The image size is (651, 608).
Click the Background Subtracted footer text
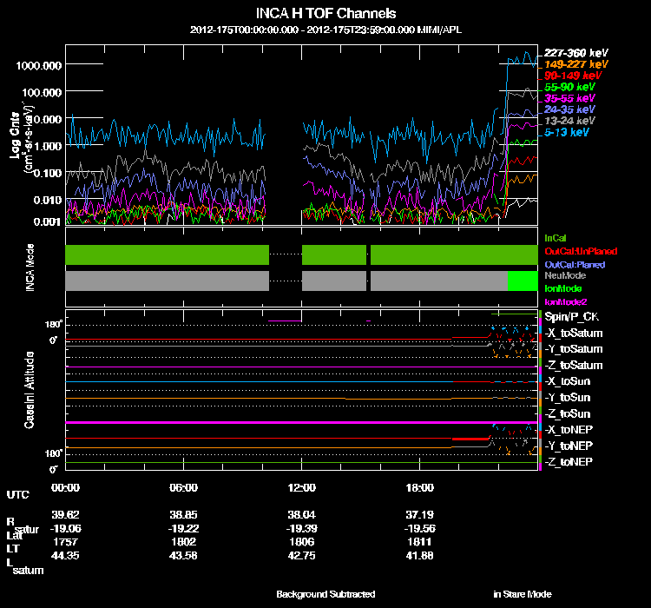click(x=325, y=594)
